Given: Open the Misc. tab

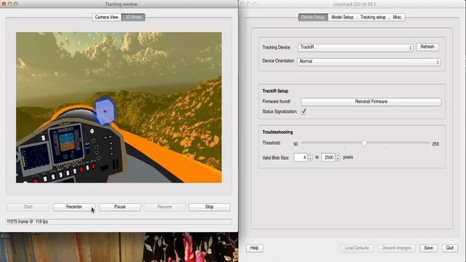Looking at the screenshot, I should [x=397, y=17].
